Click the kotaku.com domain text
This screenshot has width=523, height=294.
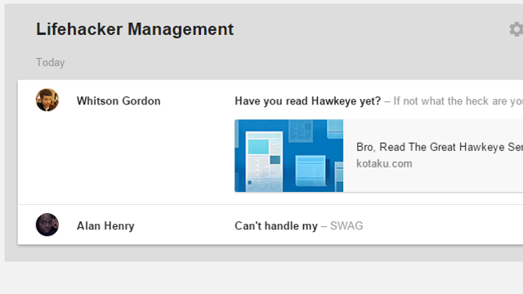(384, 163)
